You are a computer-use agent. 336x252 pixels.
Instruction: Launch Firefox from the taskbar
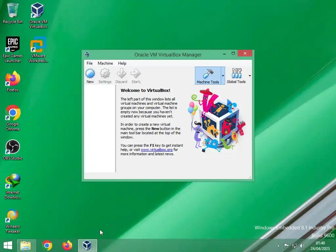(67, 245)
